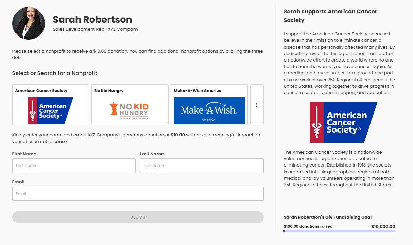Screen dimensions: 413x245
Task: Click the "Sarah Robertson" name heading
Action: point(92,19)
